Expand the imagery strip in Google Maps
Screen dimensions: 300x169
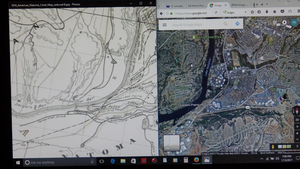pyautogui.click(x=297, y=146)
